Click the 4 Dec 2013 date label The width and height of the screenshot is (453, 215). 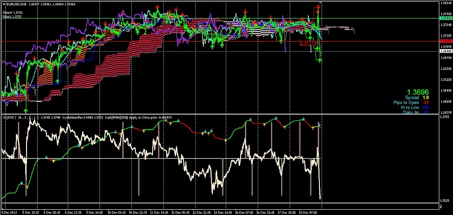[x=9, y=212]
